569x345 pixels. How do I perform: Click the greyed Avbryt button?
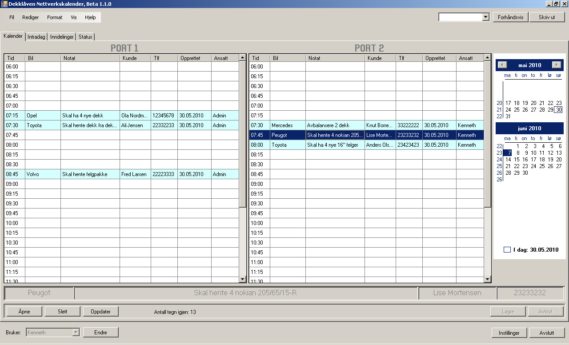point(545,312)
